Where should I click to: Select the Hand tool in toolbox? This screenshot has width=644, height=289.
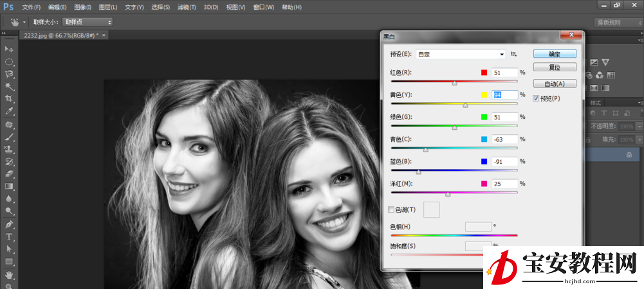click(x=9, y=274)
